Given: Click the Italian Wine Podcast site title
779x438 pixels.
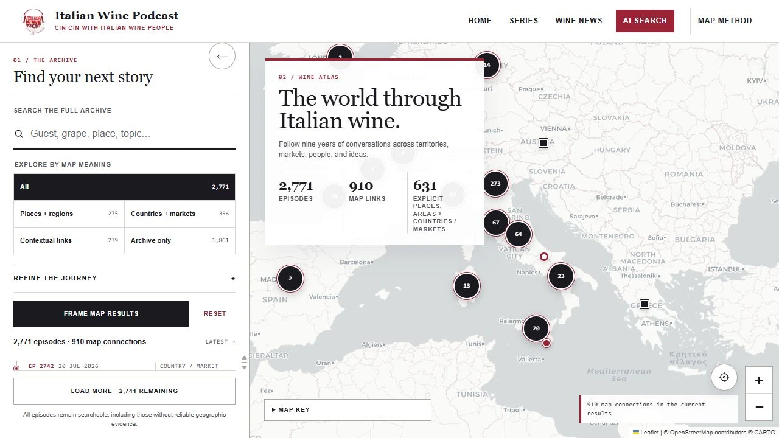Looking at the screenshot, I should (117, 16).
